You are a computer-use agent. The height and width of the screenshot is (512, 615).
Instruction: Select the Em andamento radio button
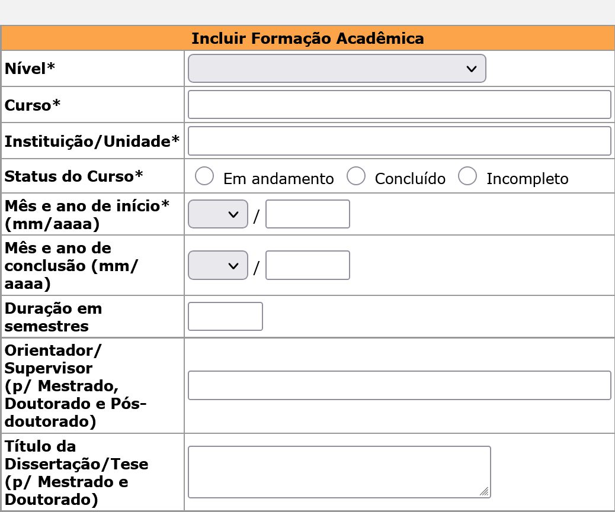point(204,176)
